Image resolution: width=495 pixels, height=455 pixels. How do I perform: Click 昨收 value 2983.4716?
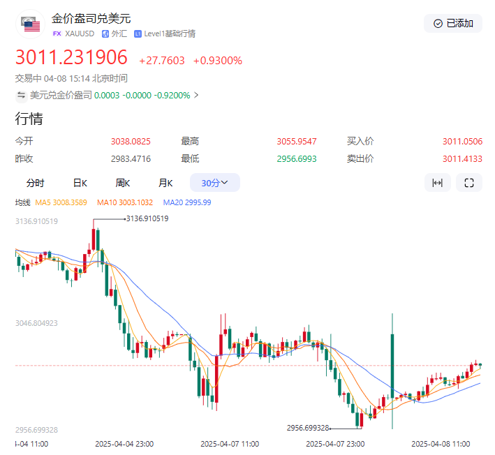pyautogui.click(x=131, y=158)
